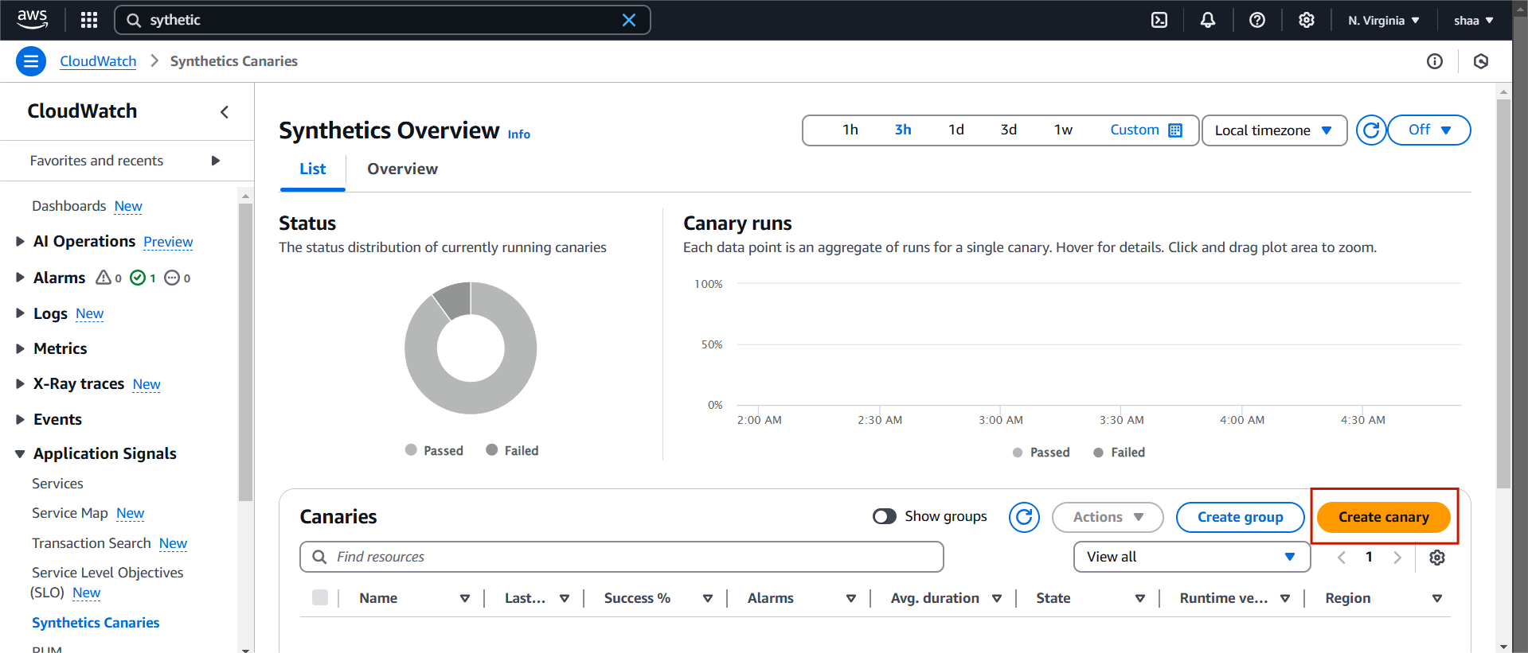Switch to the Overview tab
The width and height of the screenshot is (1528, 653).
402,169
